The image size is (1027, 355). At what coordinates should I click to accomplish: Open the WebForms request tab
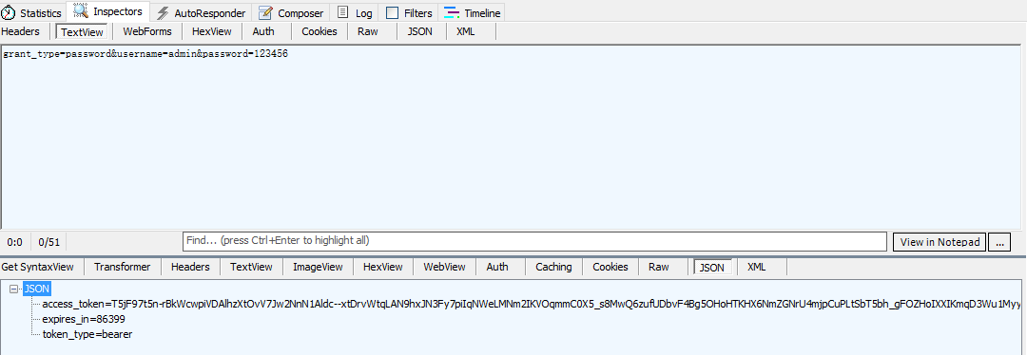(147, 31)
